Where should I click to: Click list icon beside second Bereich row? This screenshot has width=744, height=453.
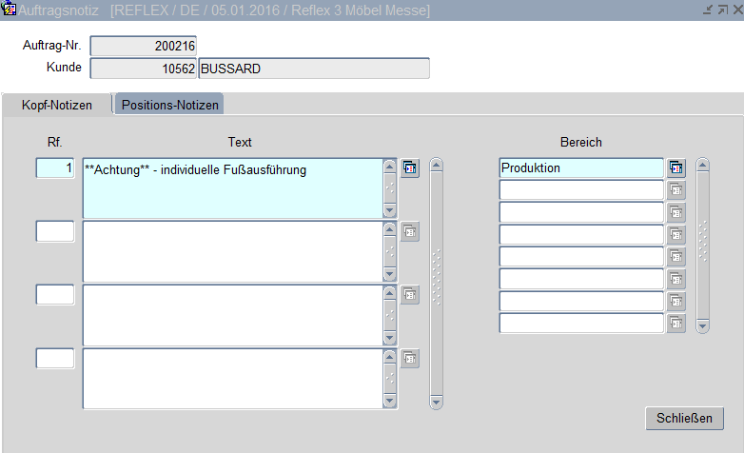click(x=676, y=190)
